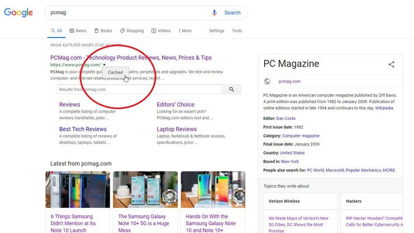Expand the More search options menu

(185, 31)
